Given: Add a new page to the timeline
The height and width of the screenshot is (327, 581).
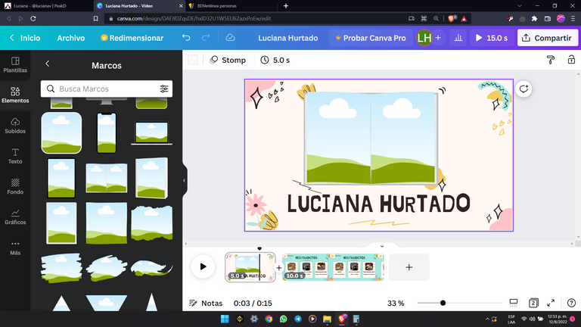Looking at the screenshot, I should (x=409, y=267).
